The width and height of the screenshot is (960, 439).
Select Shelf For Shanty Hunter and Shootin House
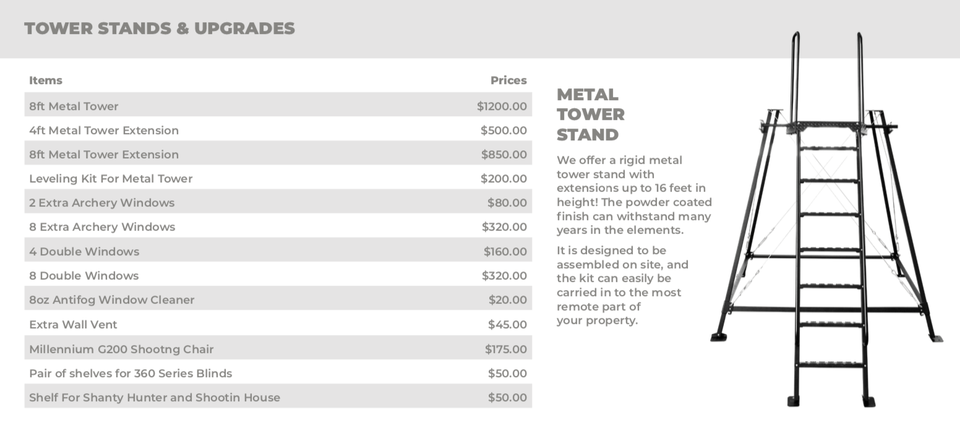155,398
